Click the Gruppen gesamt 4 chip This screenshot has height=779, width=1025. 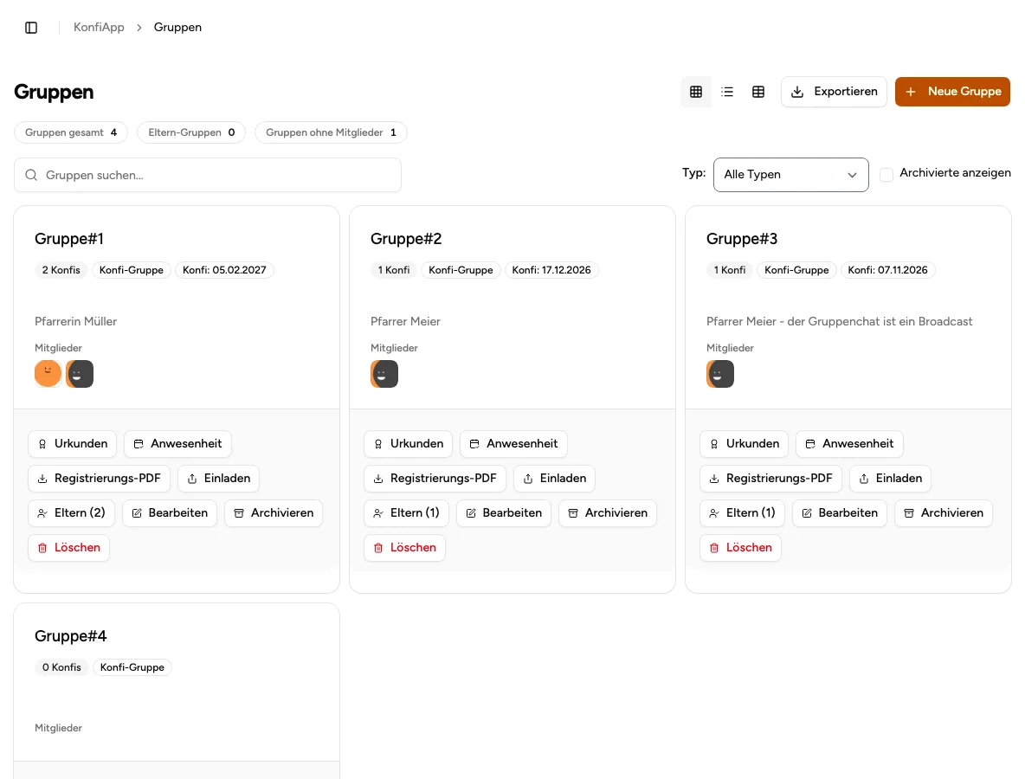[x=71, y=132]
